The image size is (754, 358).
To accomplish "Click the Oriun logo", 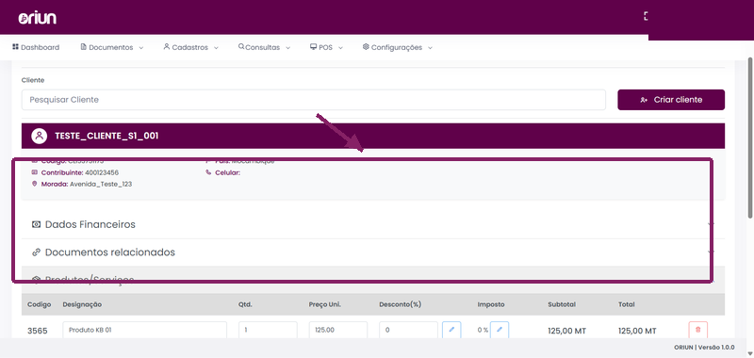I will coord(38,18).
